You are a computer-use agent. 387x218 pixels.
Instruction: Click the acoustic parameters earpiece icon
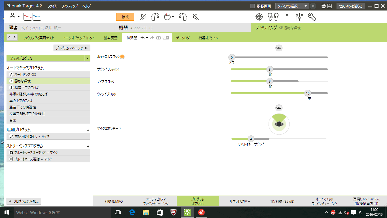click(x=183, y=17)
